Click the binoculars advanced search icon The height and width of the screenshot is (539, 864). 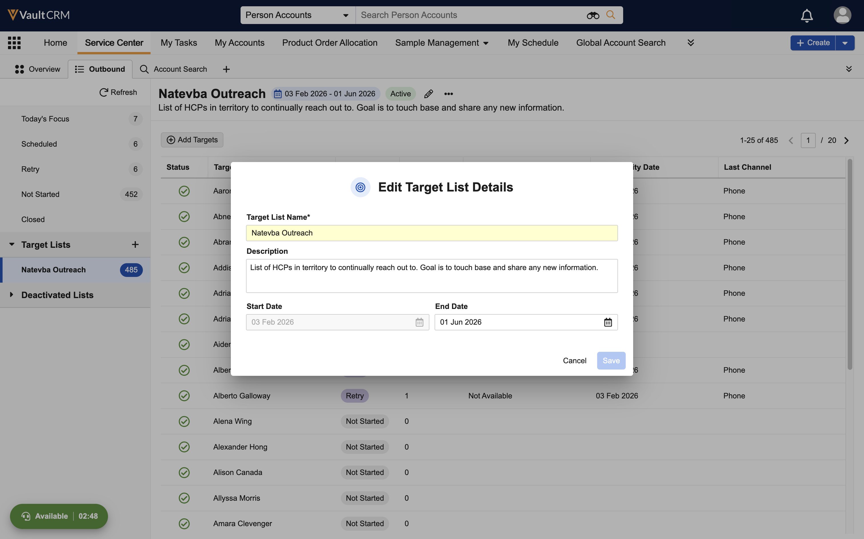[x=593, y=15]
